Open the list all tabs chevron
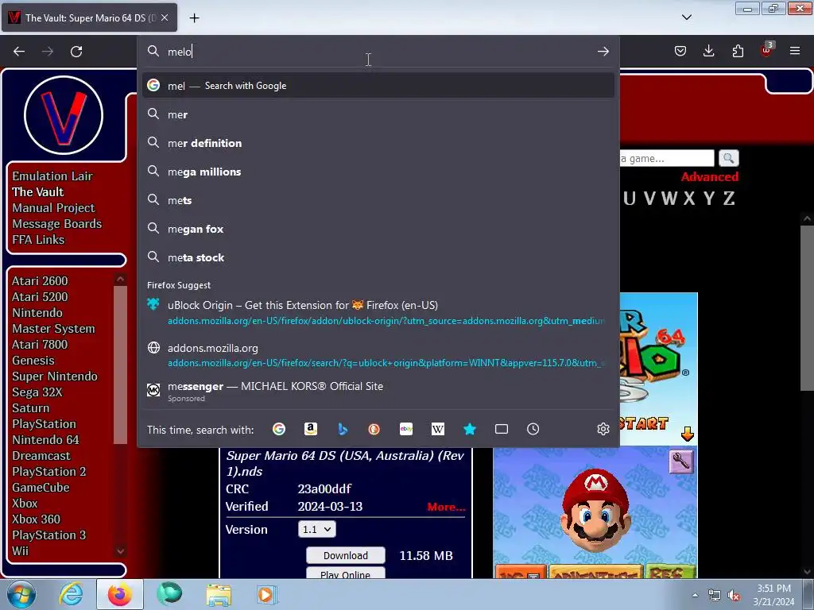The height and width of the screenshot is (610, 814). (686, 17)
